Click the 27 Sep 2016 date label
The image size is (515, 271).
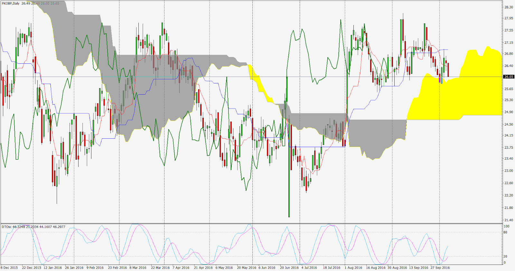point(440,268)
